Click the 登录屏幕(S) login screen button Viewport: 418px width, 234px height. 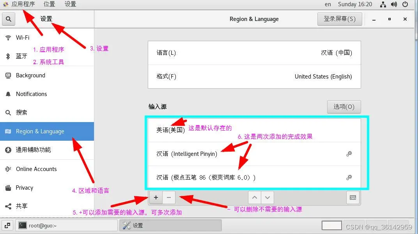pyautogui.click(x=339, y=19)
